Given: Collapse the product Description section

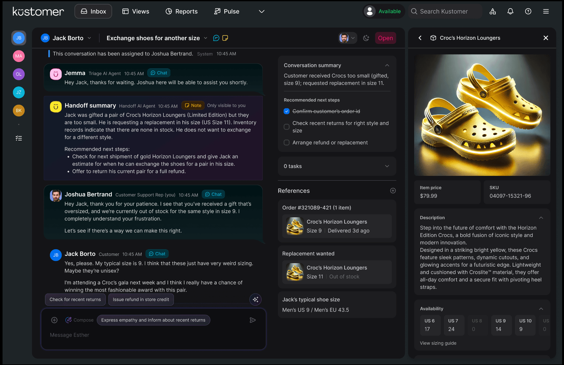Looking at the screenshot, I should (x=541, y=218).
